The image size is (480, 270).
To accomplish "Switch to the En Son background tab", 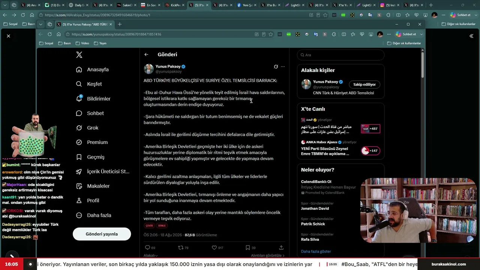I will click(151, 5).
